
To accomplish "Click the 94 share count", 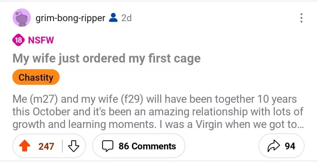I will coord(290,146).
